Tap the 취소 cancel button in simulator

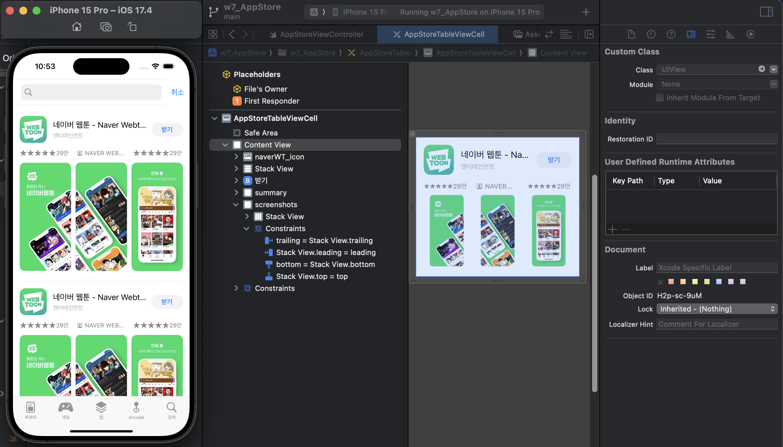177,92
